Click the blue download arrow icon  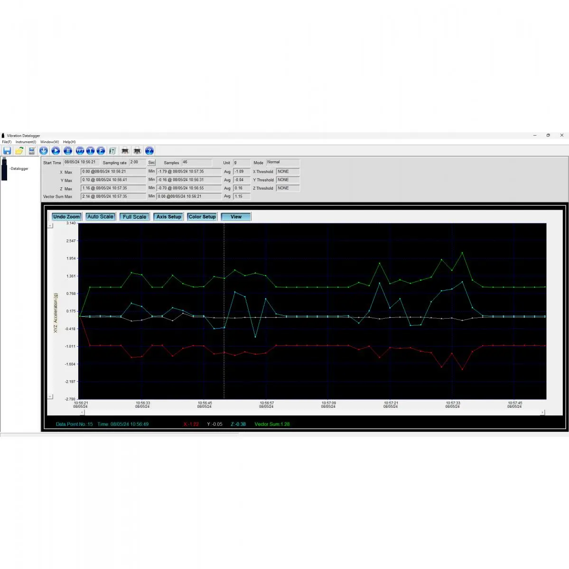(44, 151)
